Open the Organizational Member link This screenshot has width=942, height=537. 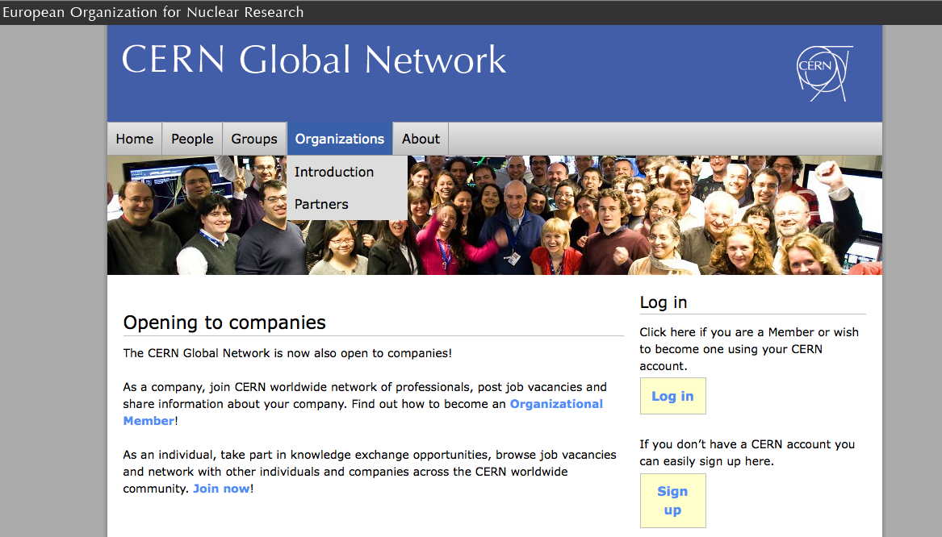[556, 403]
